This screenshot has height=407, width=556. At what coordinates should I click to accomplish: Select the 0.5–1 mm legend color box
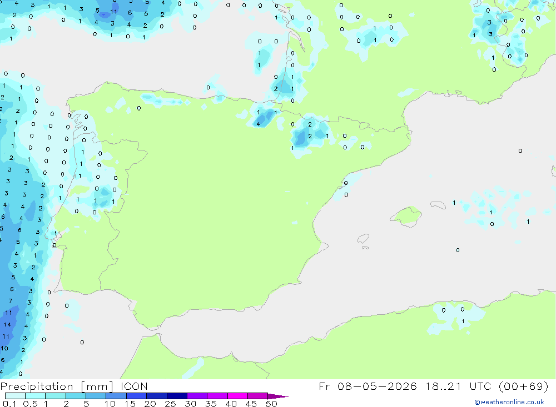coord(36,396)
